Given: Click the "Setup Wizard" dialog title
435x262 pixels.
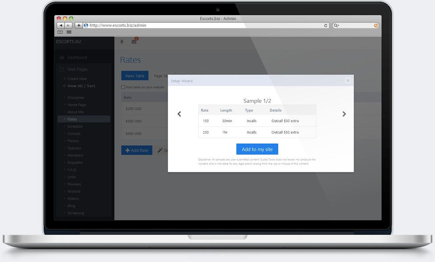Looking at the screenshot, I should pos(181,81).
